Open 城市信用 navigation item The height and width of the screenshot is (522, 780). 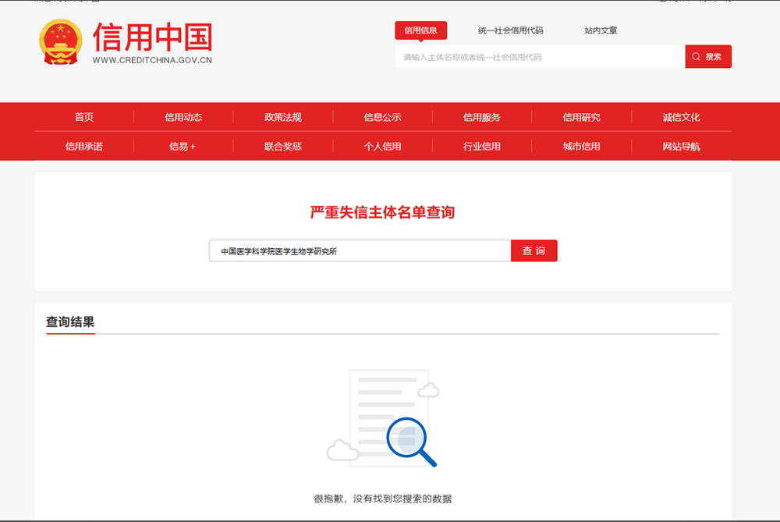point(582,146)
